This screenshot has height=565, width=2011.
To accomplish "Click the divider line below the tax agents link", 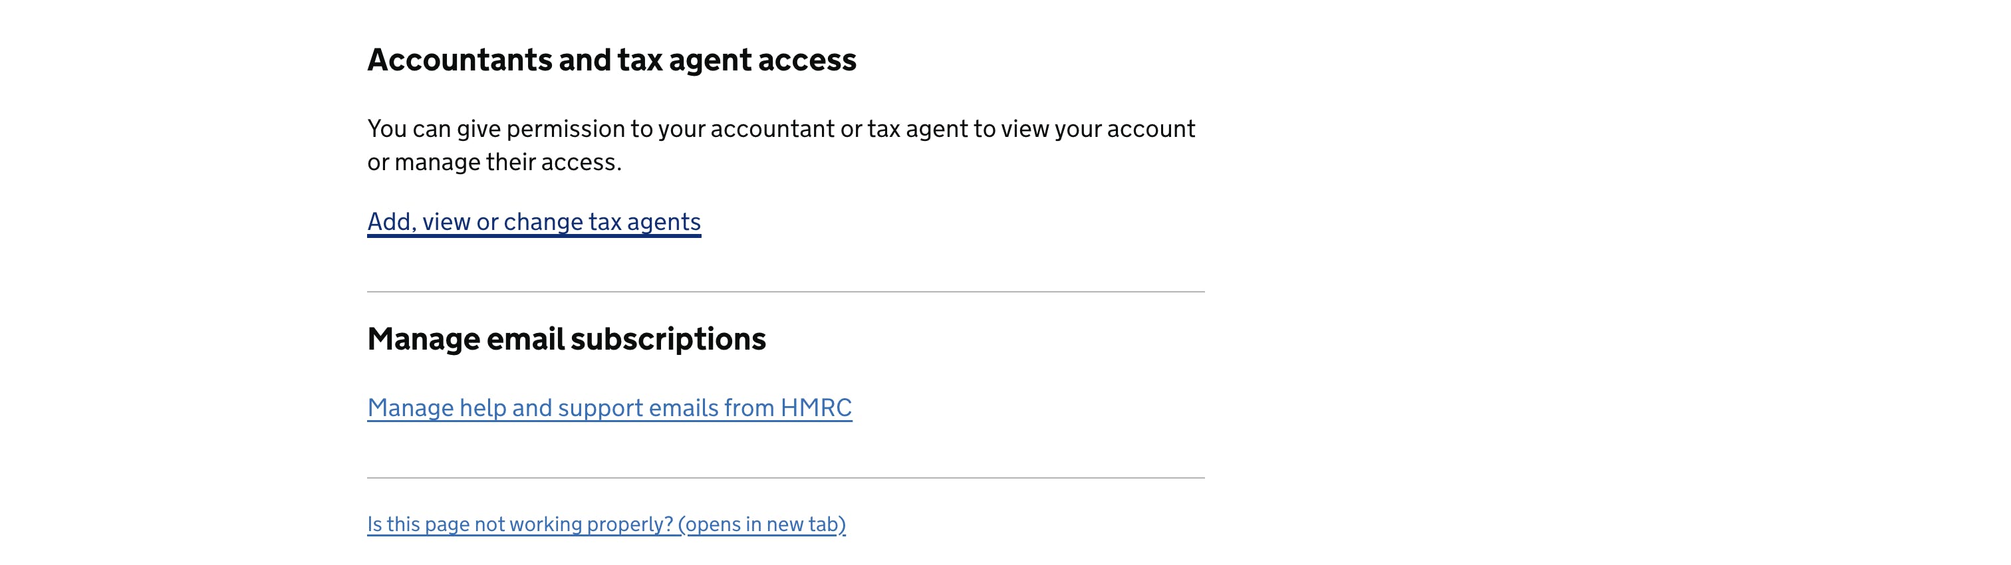I will coord(785,292).
